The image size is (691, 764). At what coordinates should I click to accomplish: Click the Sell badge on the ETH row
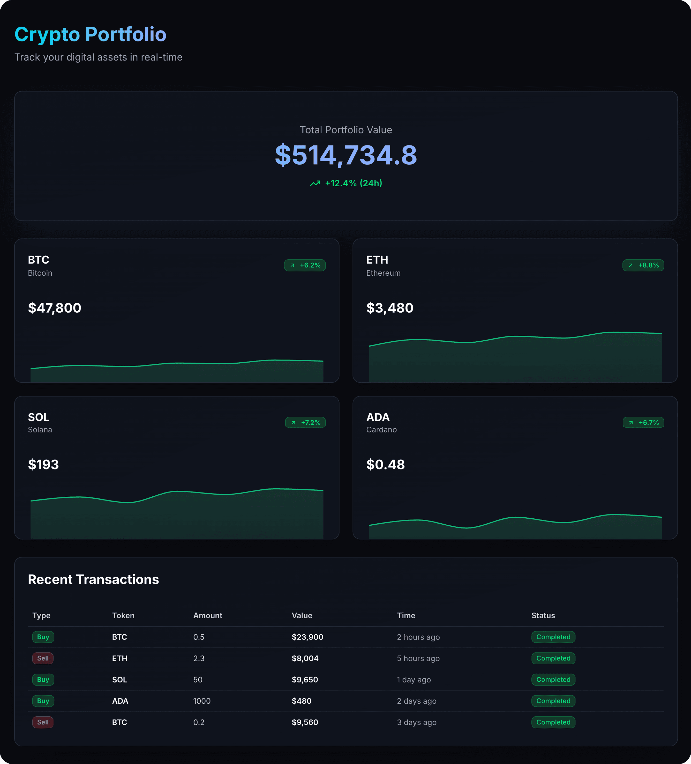[43, 658]
